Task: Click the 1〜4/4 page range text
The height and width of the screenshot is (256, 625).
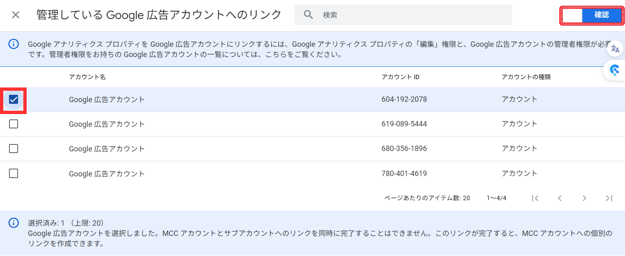Action: [497, 198]
